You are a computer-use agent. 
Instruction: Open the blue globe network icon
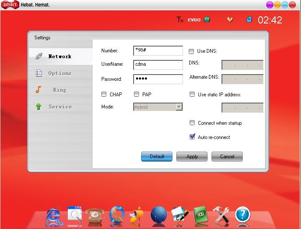(x=159, y=215)
